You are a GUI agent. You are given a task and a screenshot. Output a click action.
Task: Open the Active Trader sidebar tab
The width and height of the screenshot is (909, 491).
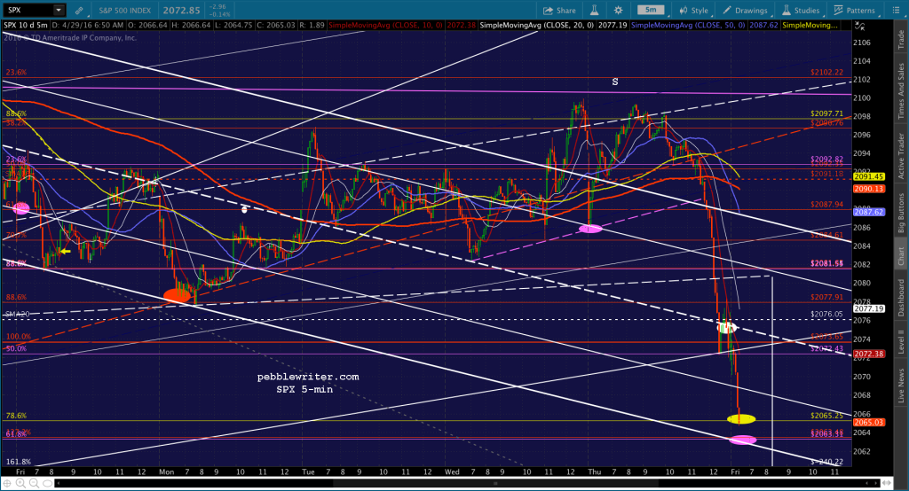click(901, 156)
